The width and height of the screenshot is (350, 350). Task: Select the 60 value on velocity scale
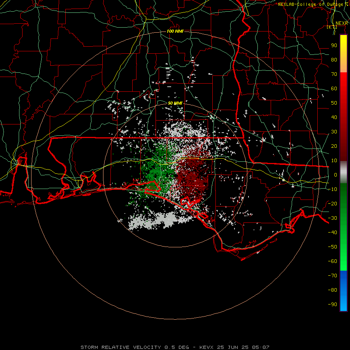pos(334,89)
